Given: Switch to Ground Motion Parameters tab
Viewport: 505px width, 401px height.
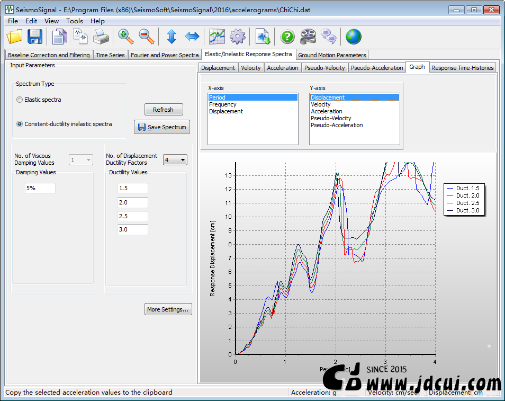Looking at the screenshot, I should coord(332,55).
